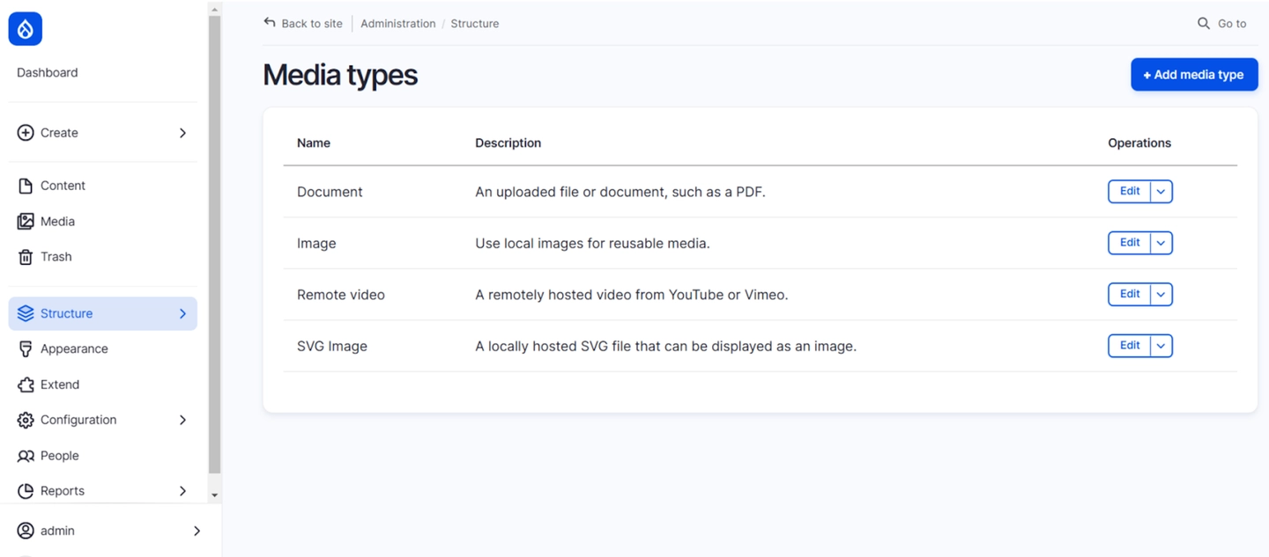Screen dimensions: 1269x557
Task: Click the Add media type button
Action: (1194, 75)
